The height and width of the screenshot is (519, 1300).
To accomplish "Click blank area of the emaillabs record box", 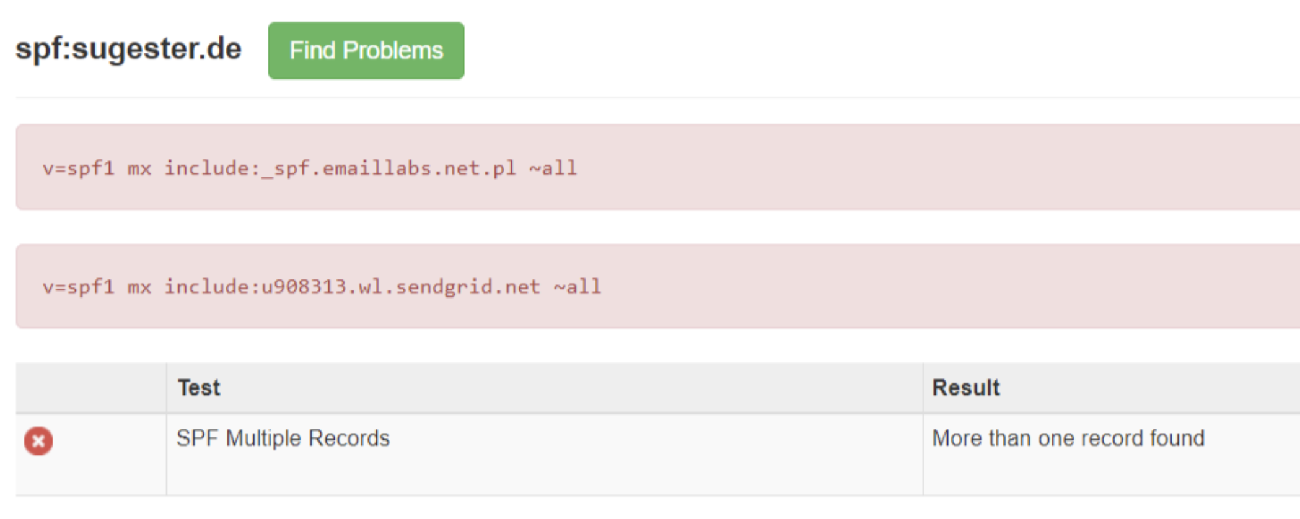I will (x=929, y=167).
